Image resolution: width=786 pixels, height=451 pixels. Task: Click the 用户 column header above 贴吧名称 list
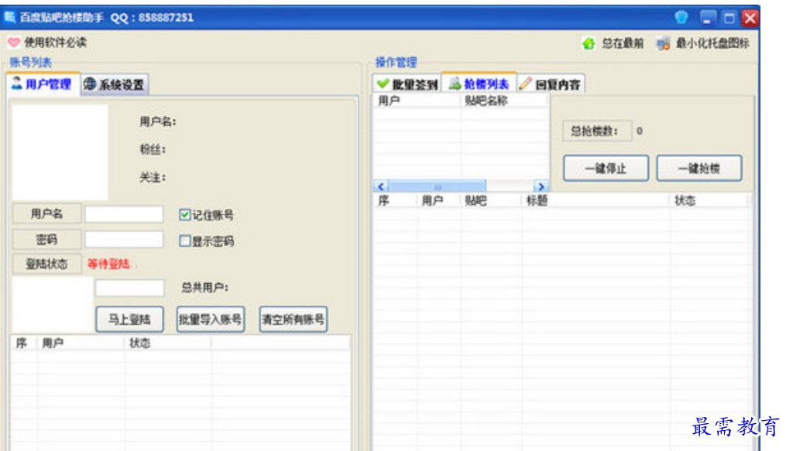tap(416, 101)
